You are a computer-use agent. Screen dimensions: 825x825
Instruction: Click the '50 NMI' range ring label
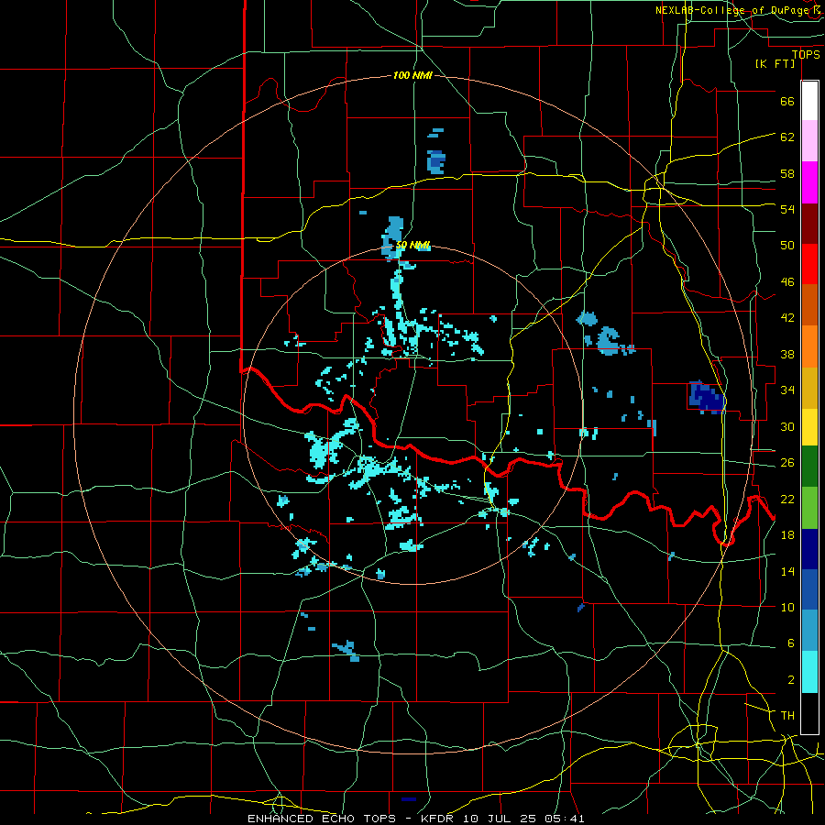[x=413, y=245]
